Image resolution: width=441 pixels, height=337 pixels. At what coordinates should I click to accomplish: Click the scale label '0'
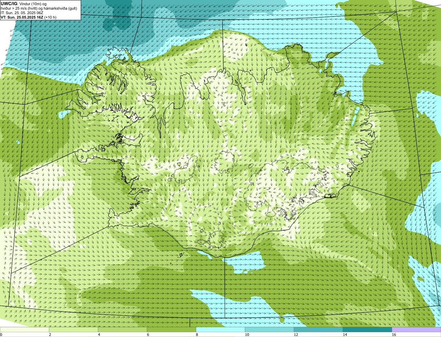(1, 335)
